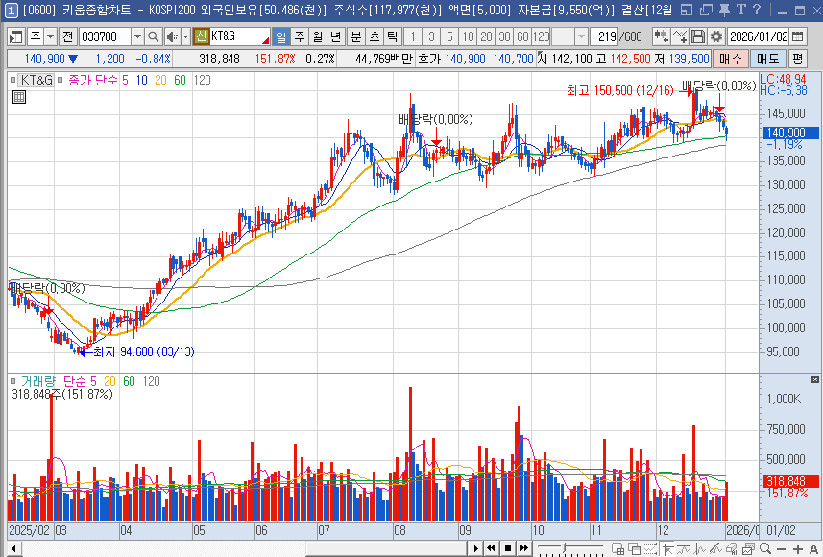
Task: Zoom in chart with plus icon
Action: [x=797, y=549]
